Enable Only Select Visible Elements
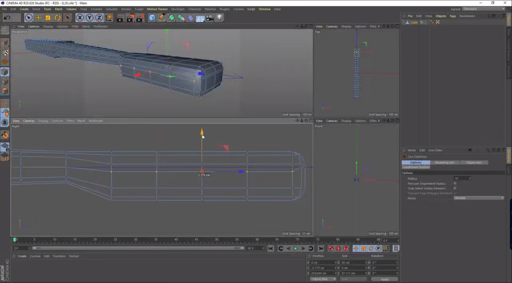 pos(455,188)
